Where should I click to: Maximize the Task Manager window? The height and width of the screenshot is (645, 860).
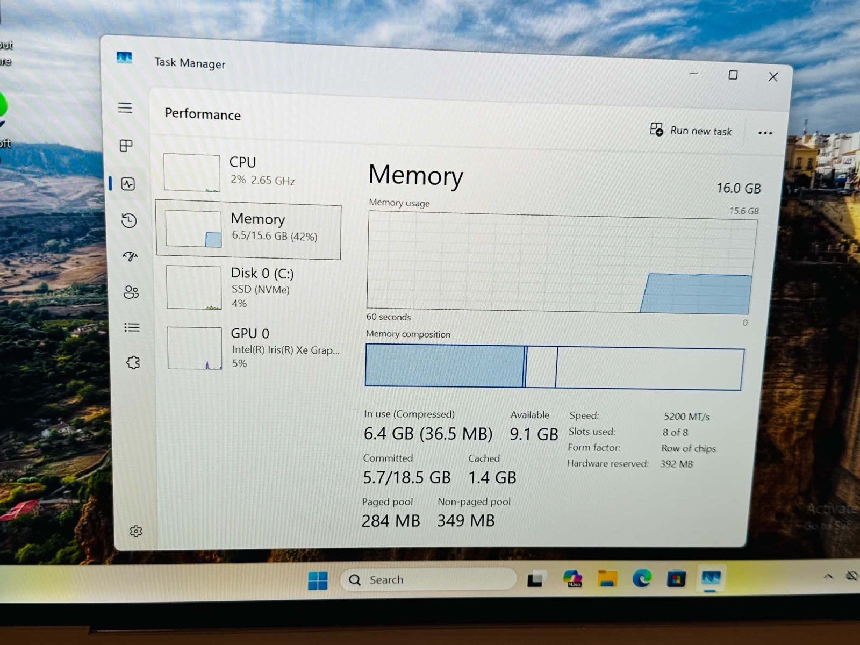click(733, 75)
